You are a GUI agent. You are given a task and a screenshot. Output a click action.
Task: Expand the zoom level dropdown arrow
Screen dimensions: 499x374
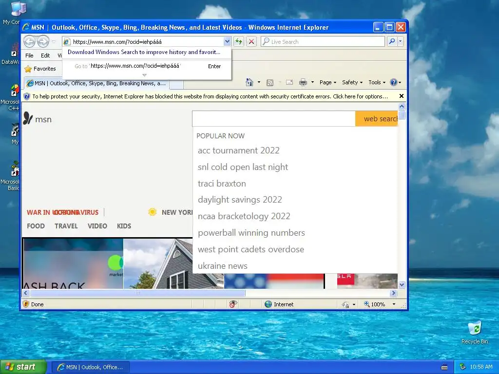394,304
